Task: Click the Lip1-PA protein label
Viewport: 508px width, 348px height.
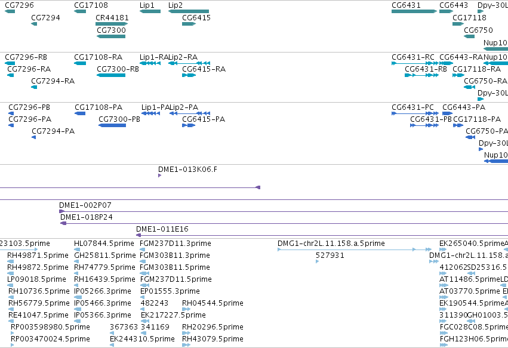Action: 156,107
